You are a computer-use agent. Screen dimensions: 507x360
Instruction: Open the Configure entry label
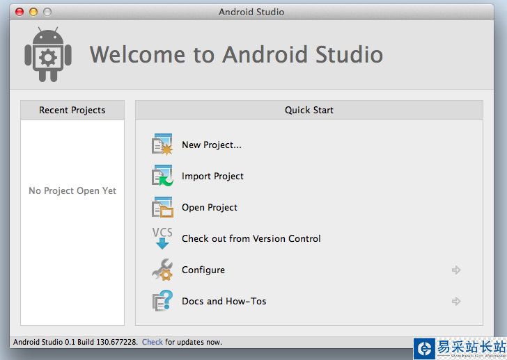(203, 270)
